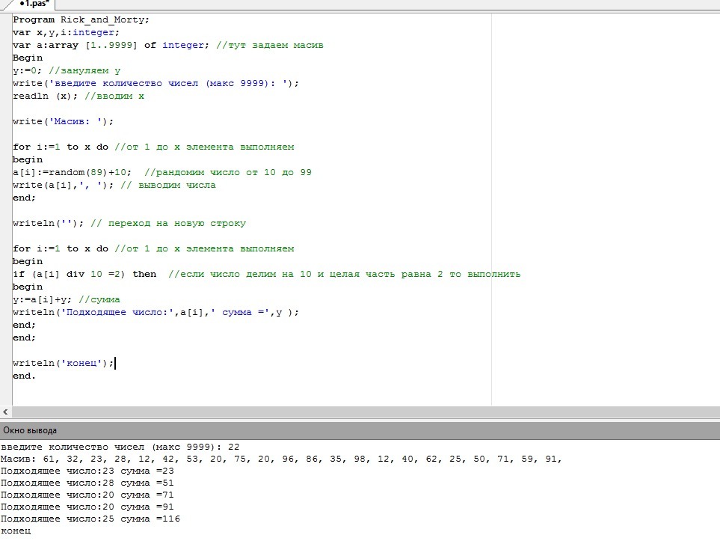Click the write(a[i],', ') code line
The height and width of the screenshot is (547, 720).
point(114,186)
